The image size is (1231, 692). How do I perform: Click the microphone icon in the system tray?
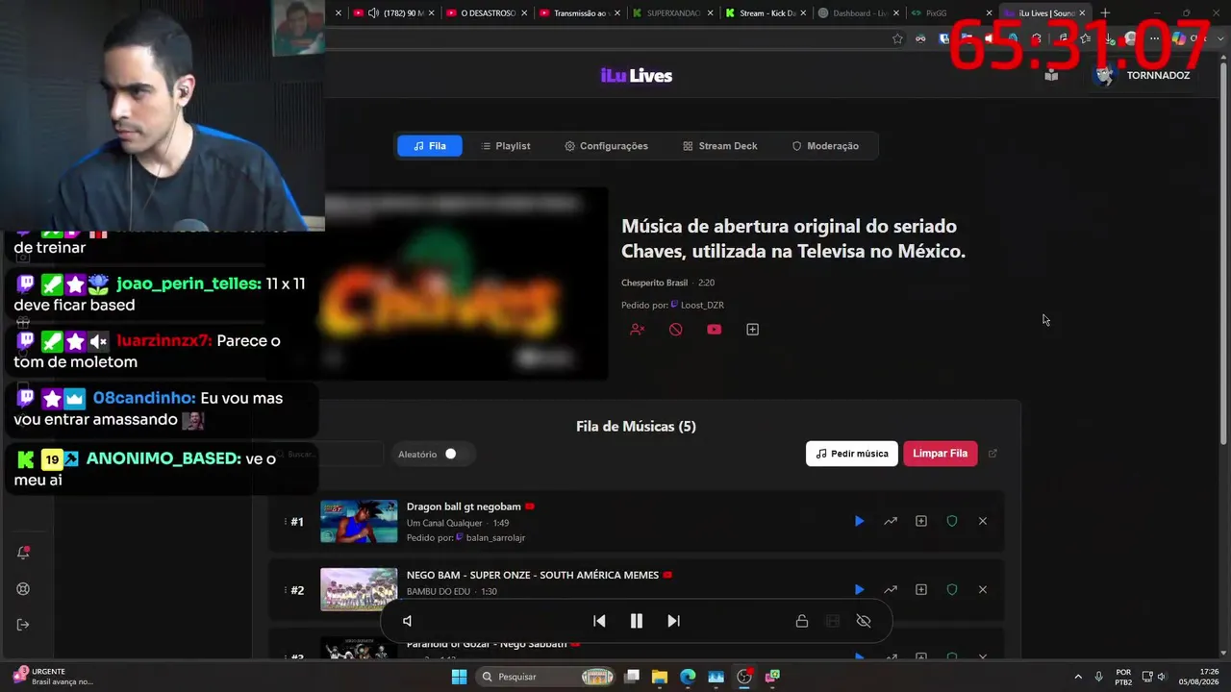(x=1098, y=677)
